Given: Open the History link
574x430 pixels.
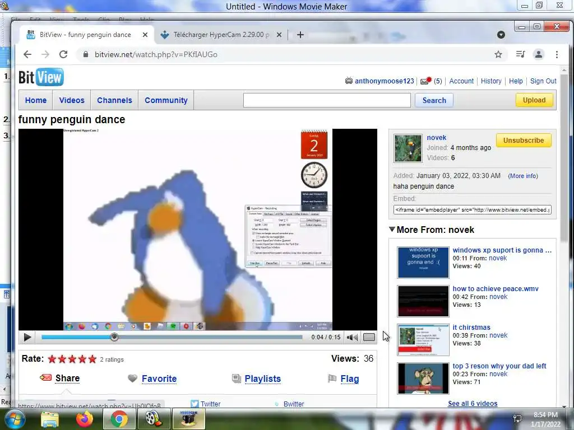Looking at the screenshot, I should (x=491, y=81).
